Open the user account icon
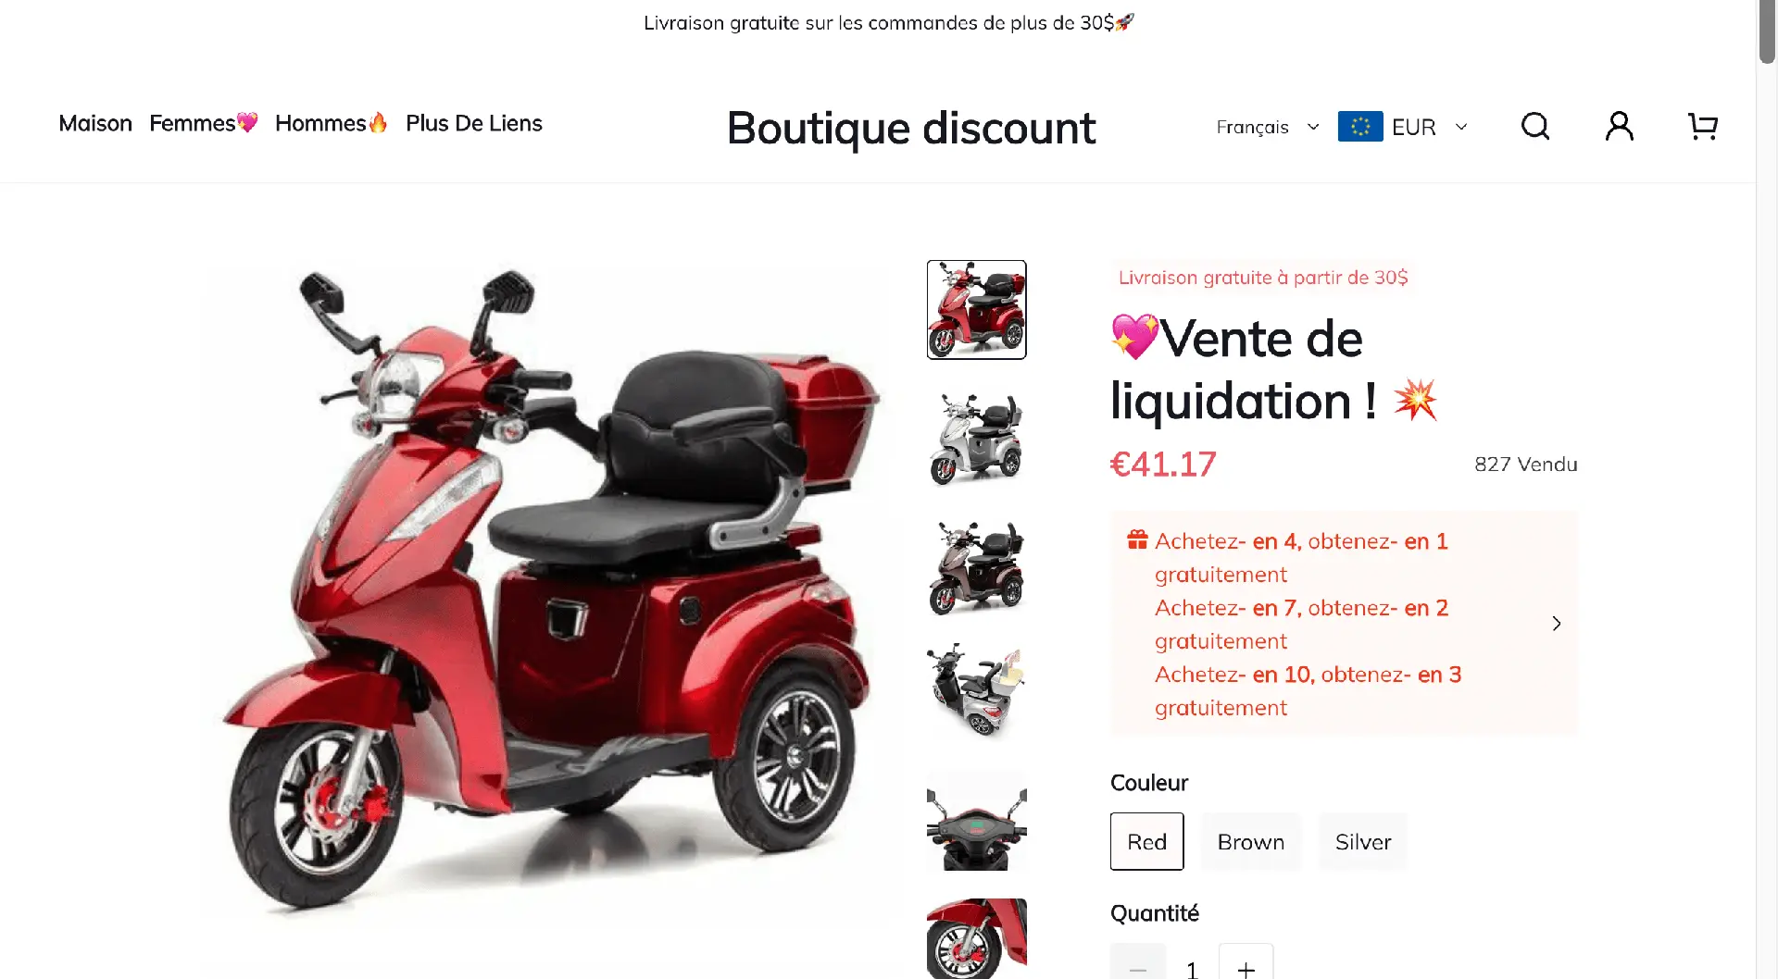 (1619, 126)
